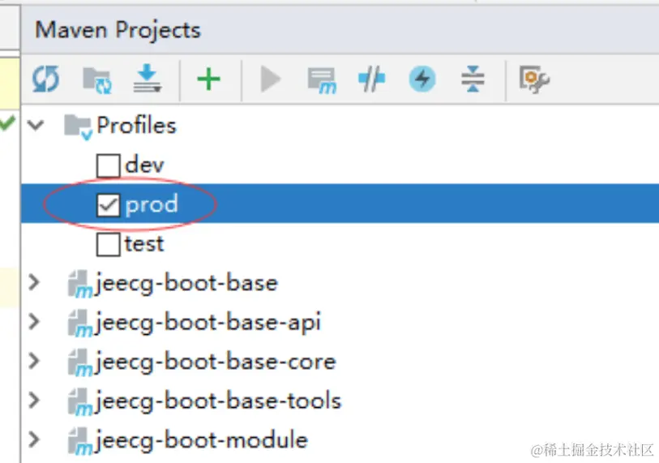This screenshot has width=659, height=463.
Task: Execute Maven goal
Action: [x=322, y=80]
